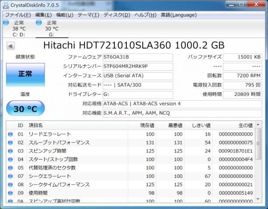Maximize the CrystalDiskInfo window
Image resolution: width=268 pixels, height=209 pixels.
pos(241,4)
